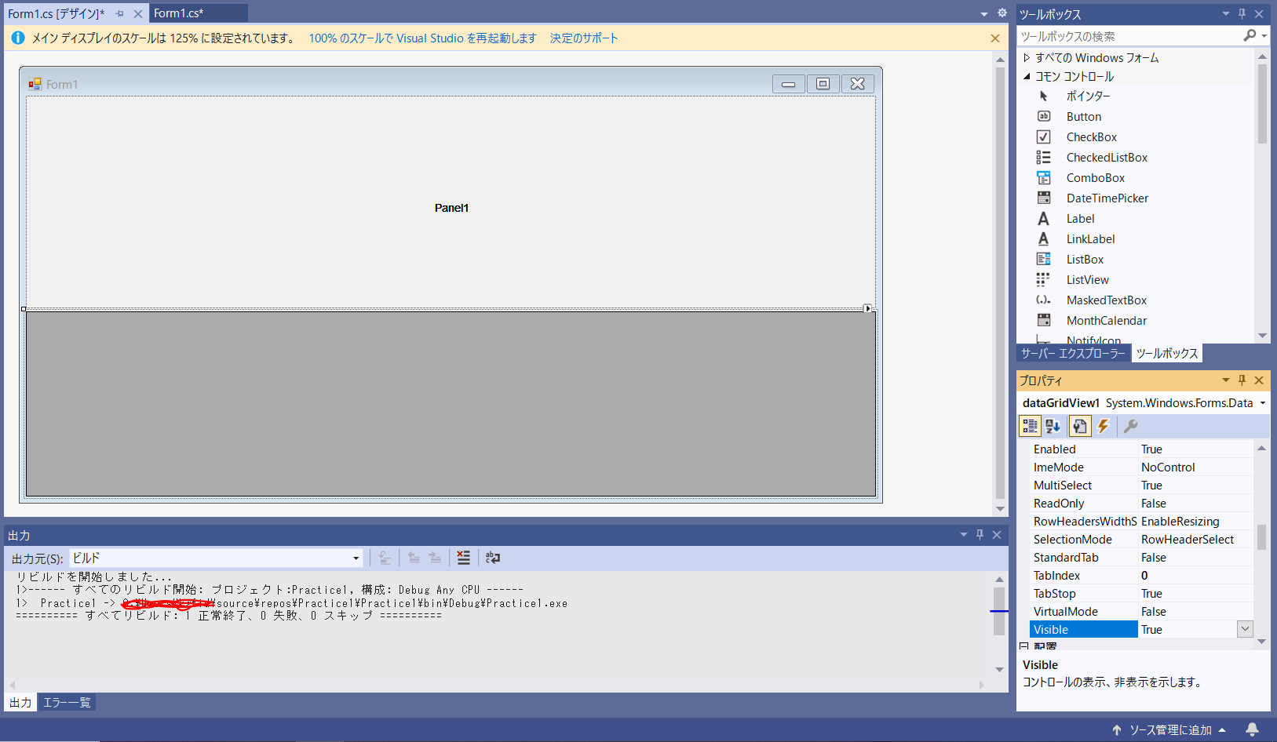The width and height of the screenshot is (1277, 742).
Task: Select the CheckBox control in the Toolbox
Action: [x=1091, y=136]
